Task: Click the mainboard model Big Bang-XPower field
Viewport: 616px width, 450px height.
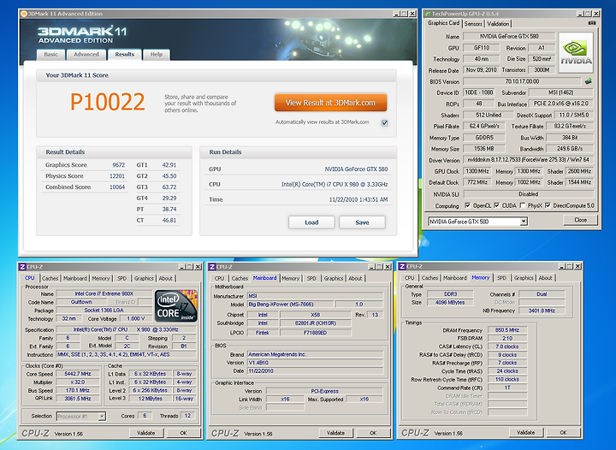Action: [291, 305]
